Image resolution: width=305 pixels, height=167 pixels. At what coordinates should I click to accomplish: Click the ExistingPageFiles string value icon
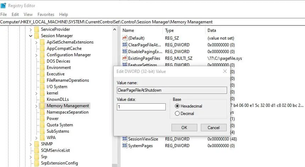124,58
